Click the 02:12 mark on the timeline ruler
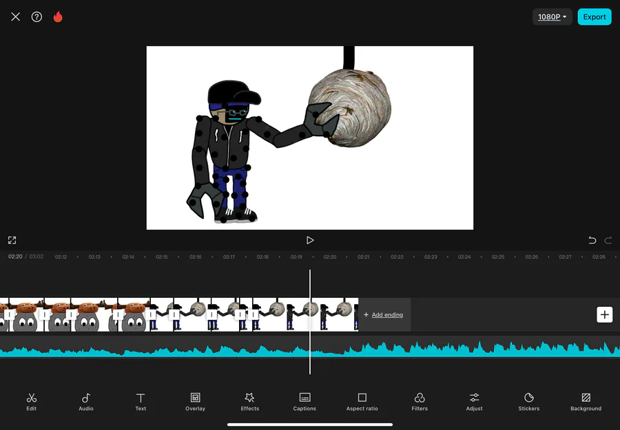 61,257
